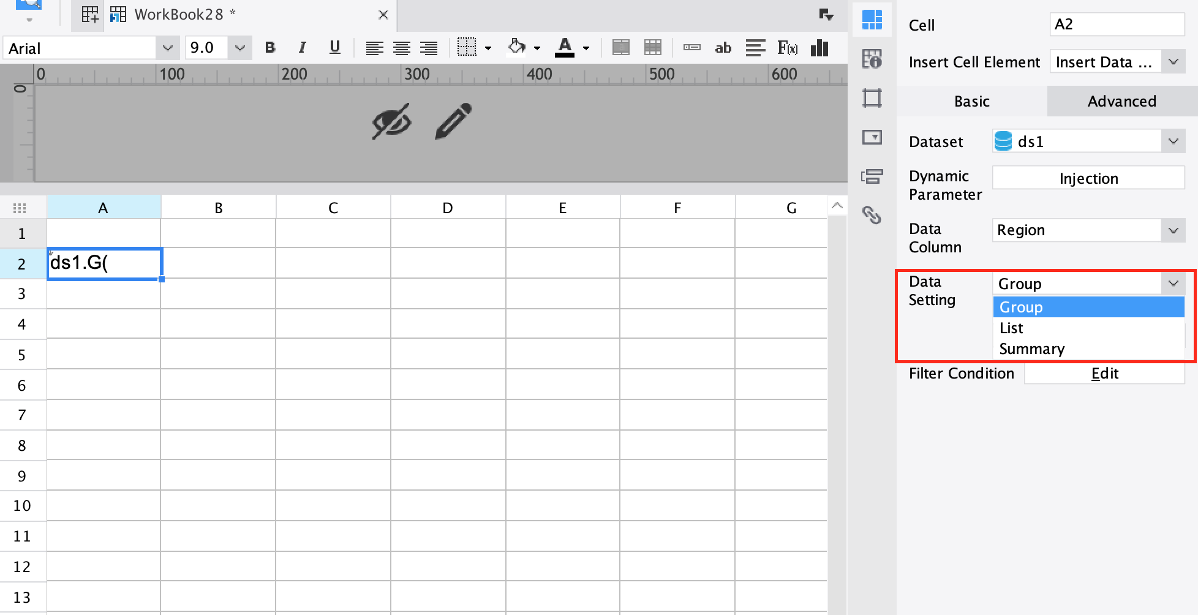Open the hyperlink panel in the right sidebar
Screen dimensions: 1198x615
(x=872, y=216)
